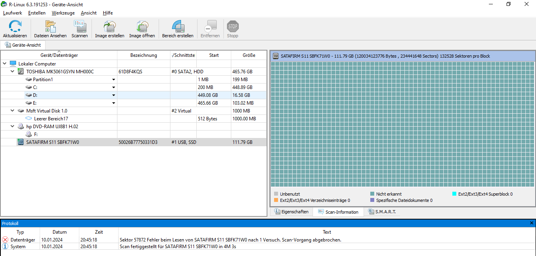536x256 pixels.
Task: Select the SATAFIRM S11 SBFK71W0 row
Action: click(x=134, y=142)
